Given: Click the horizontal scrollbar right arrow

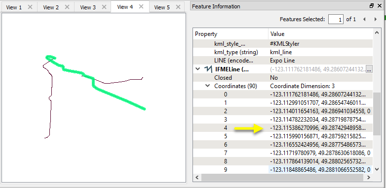Looking at the screenshot, I should 369,177.
